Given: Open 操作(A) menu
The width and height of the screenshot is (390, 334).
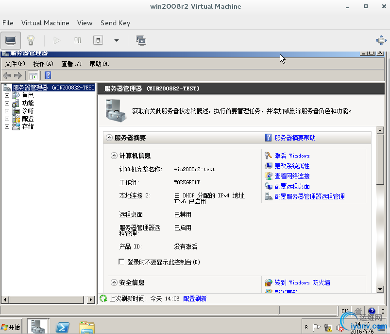Looking at the screenshot, I should coord(43,64).
